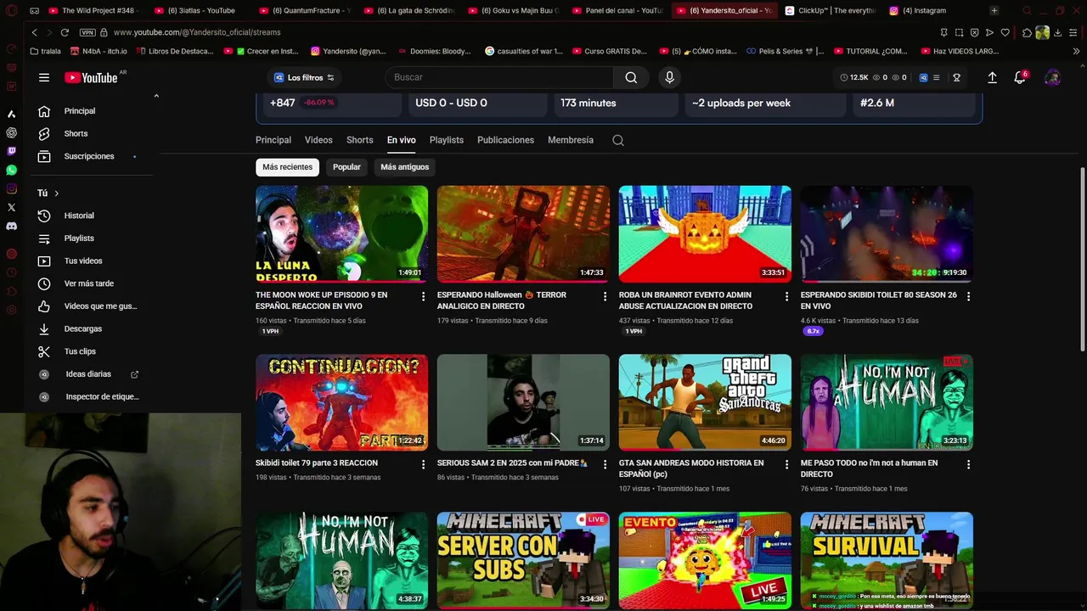The width and height of the screenshot is (1087, 611).
Task: Open X in the Opera sidebar
Action: point(11,207)
